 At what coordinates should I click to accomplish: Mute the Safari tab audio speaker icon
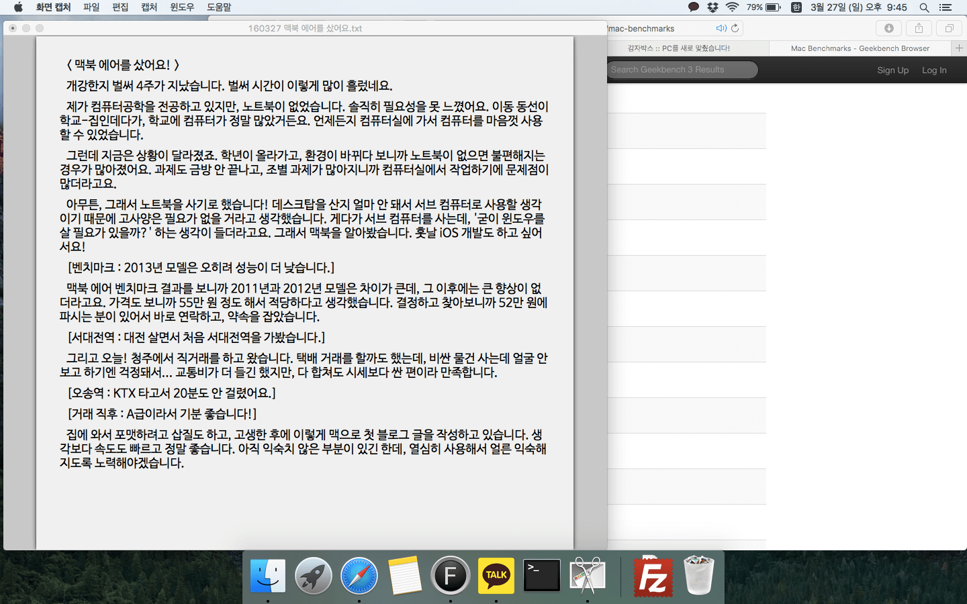(721, 28)
